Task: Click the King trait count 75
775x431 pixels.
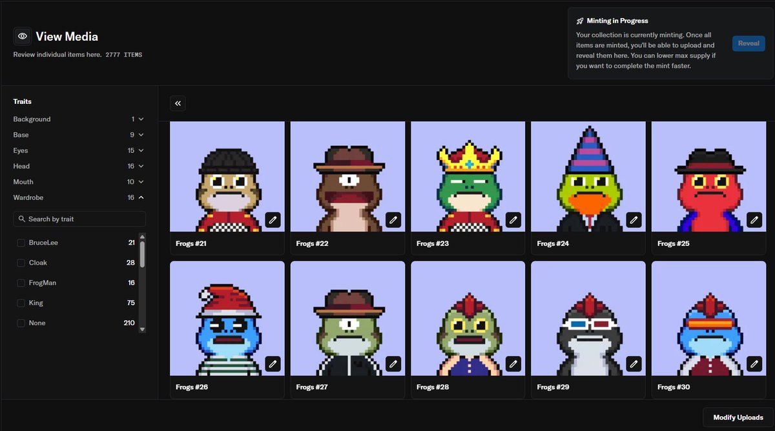Action: click(x=130, y=303)
